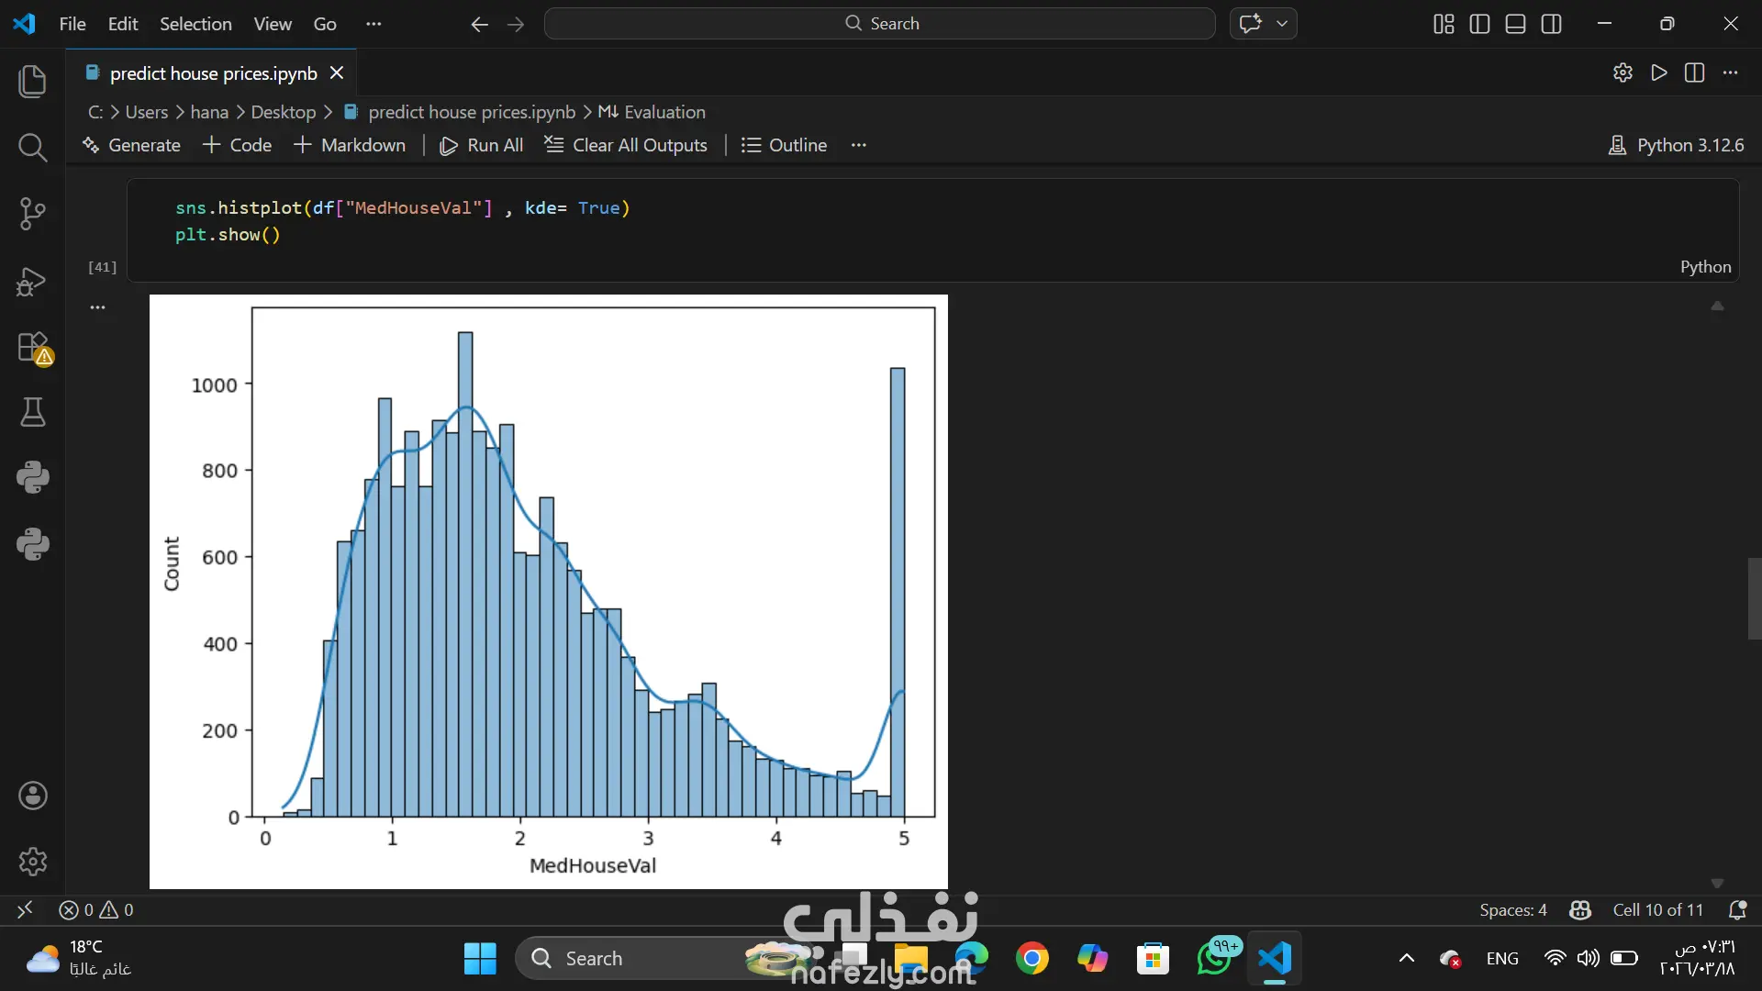Open the Search view in activity bar
Image resolution: width=1762 pixels, height=991 pixels.
point(32,147)
